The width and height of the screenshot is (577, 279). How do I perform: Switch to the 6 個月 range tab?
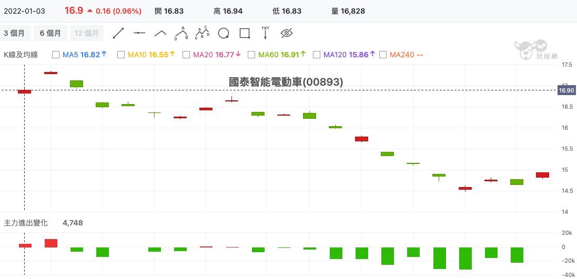[50, 33]
